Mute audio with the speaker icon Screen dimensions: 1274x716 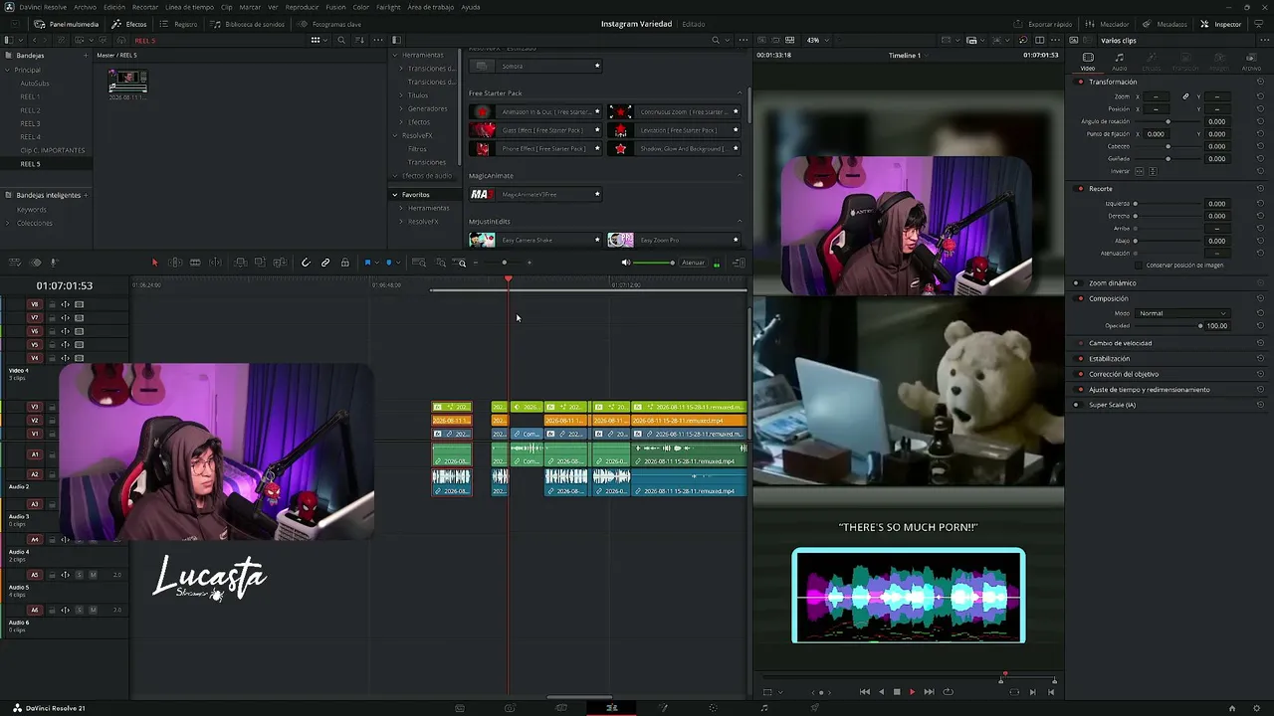tap(625, 263)
